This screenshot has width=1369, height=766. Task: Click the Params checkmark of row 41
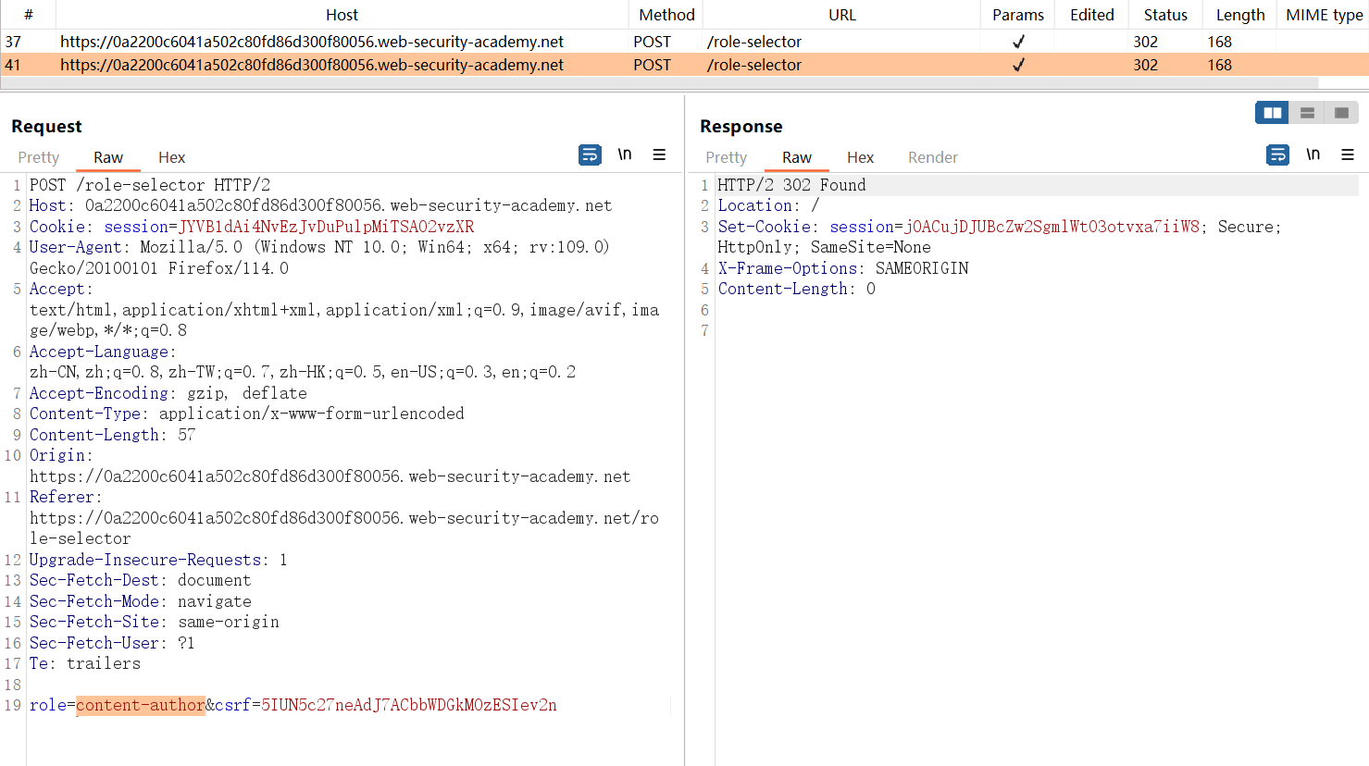point(1018,65)
